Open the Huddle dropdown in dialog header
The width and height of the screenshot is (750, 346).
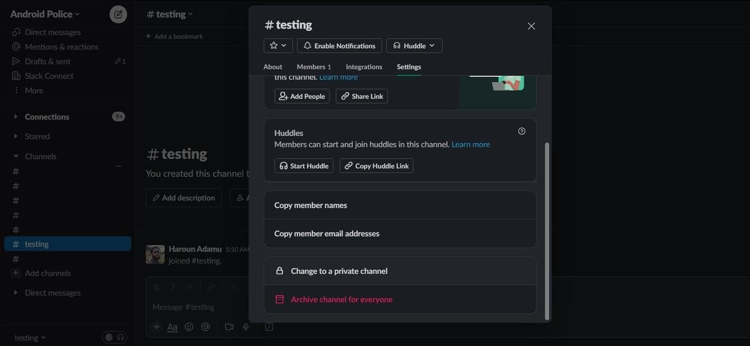tap(414, 46)
